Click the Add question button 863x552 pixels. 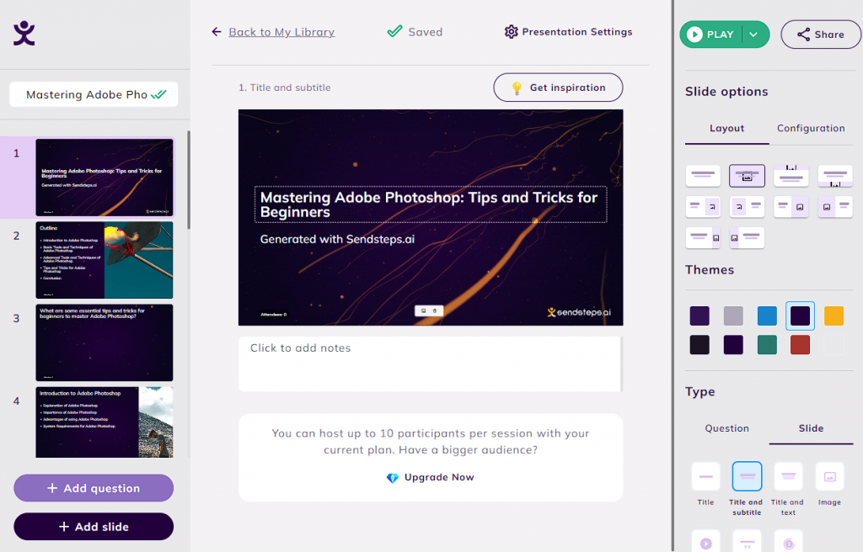(x=94, y=488)
